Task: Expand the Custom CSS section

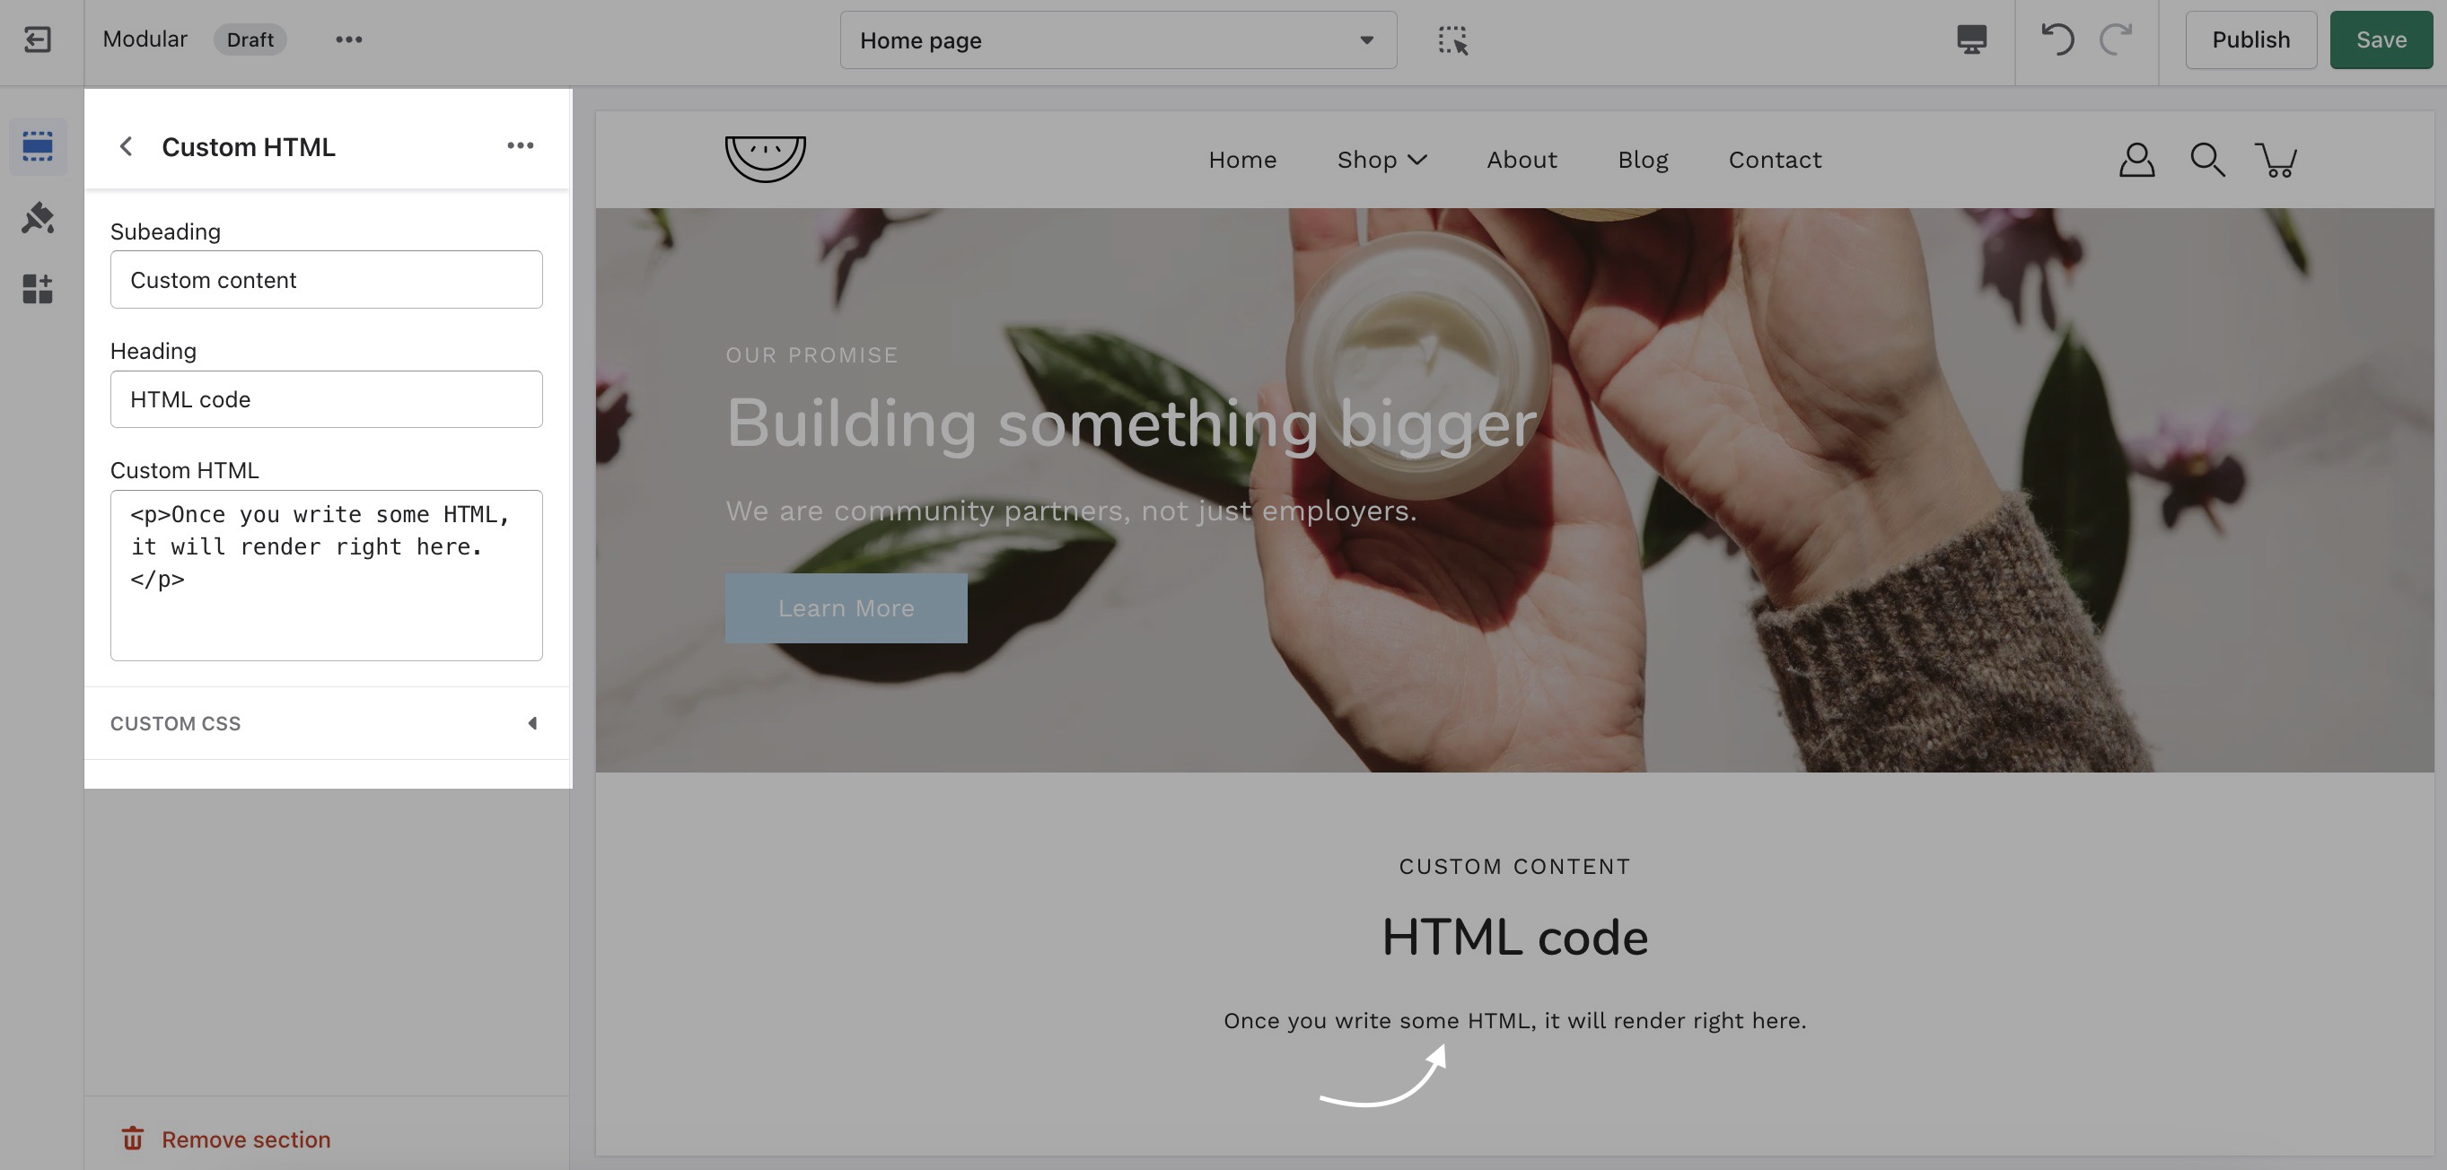Action: [x=327, y=724]
